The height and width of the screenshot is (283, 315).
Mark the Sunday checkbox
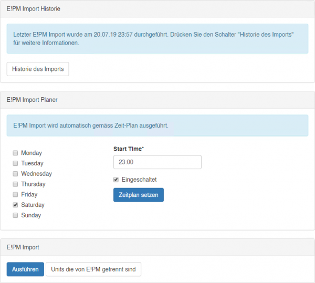coord(15,215)
